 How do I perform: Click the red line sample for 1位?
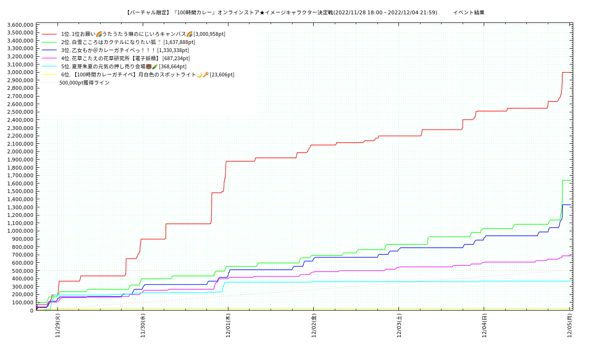coord(49,34)
